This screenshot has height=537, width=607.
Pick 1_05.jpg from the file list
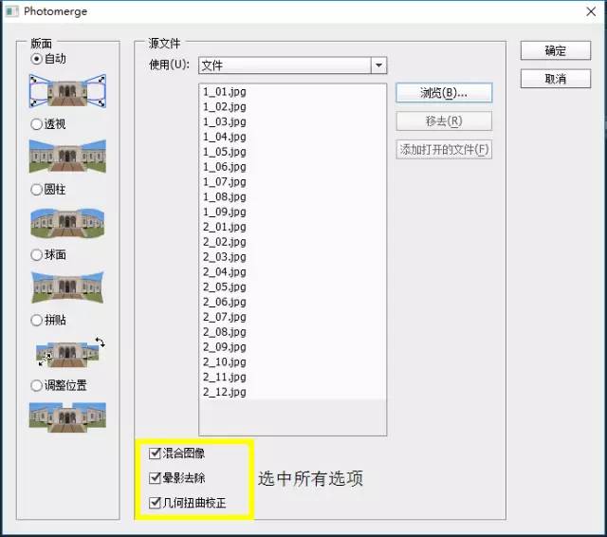coord(225,152)
